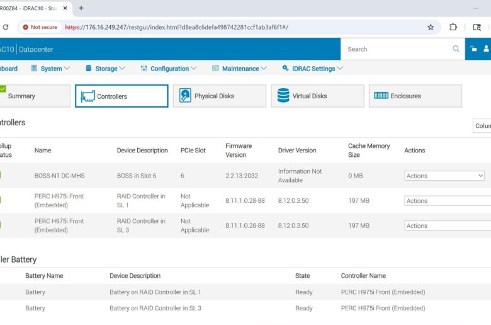Image resolution: width=491 pixels, height=325 pixels.
Task: Open the Maintenance menu
Action: (x=240, y=69)
